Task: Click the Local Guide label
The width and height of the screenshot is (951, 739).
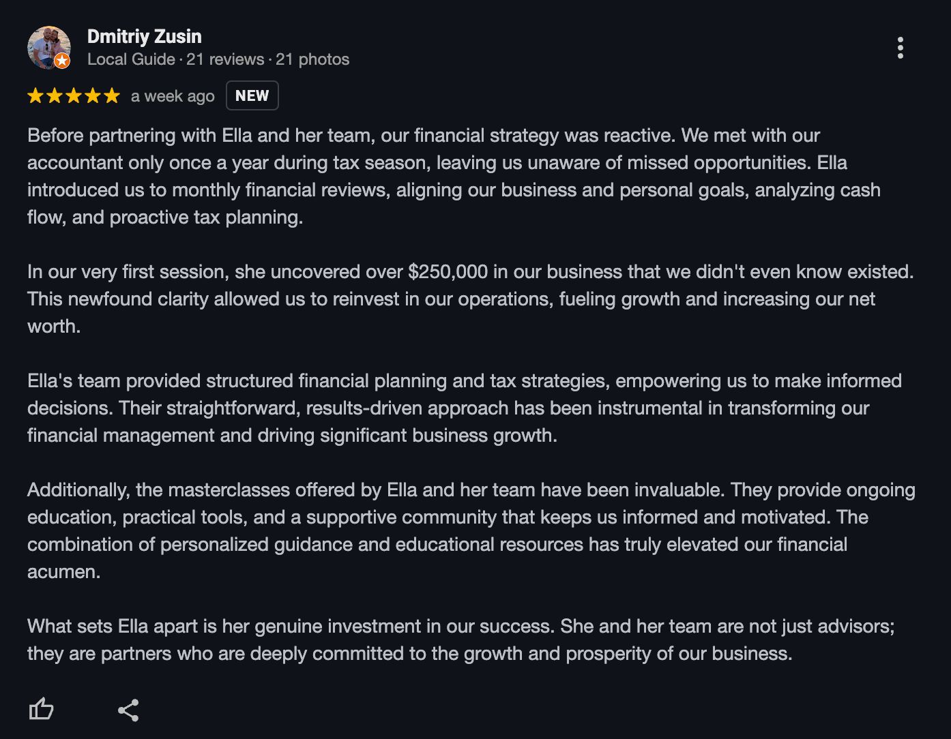Action: [x=131, y=59]
